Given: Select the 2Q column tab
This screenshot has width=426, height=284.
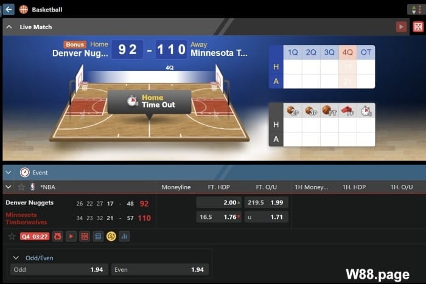Looking at the screenshot, I should 311,52.
